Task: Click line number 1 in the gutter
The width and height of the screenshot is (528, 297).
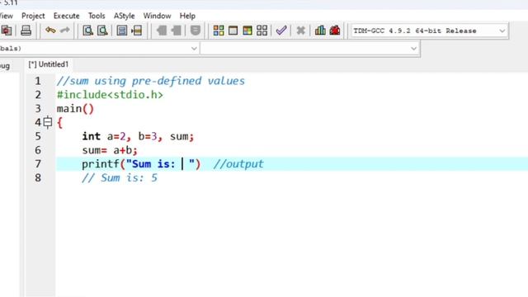Action: (38, 81)
